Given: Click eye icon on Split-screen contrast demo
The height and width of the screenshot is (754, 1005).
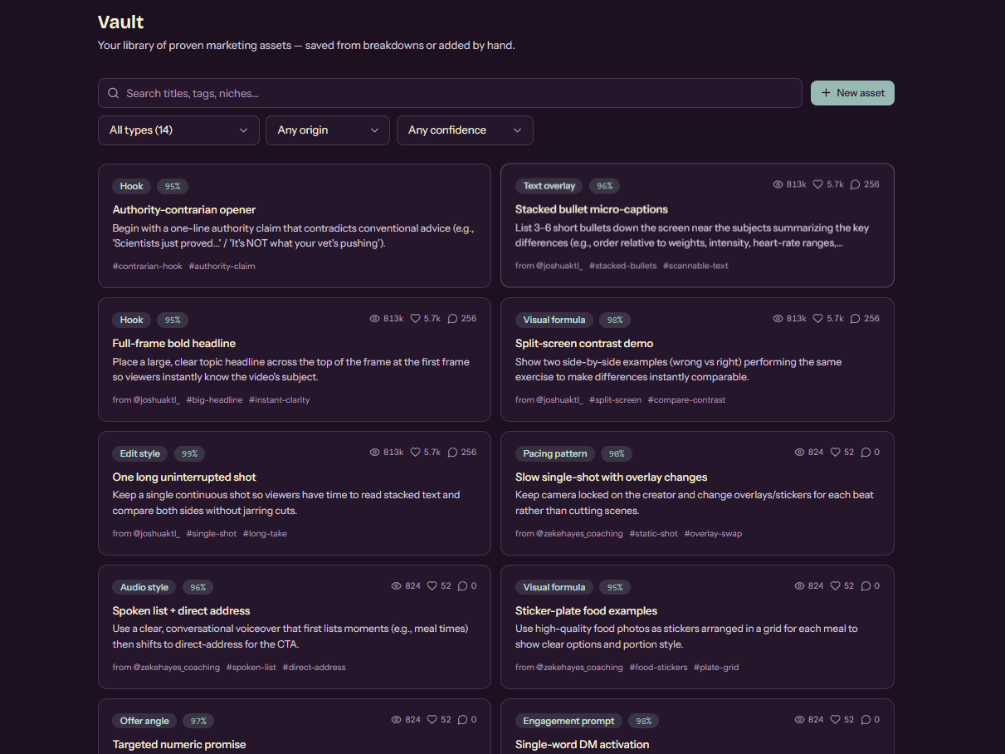Looking at the screenshot, I should 778,319.
